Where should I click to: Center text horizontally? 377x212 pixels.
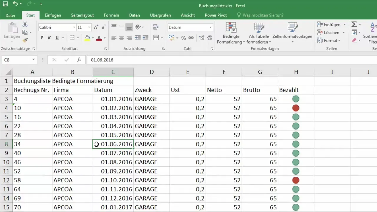121,38
